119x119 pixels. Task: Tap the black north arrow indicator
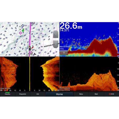(x=35, y=54)
